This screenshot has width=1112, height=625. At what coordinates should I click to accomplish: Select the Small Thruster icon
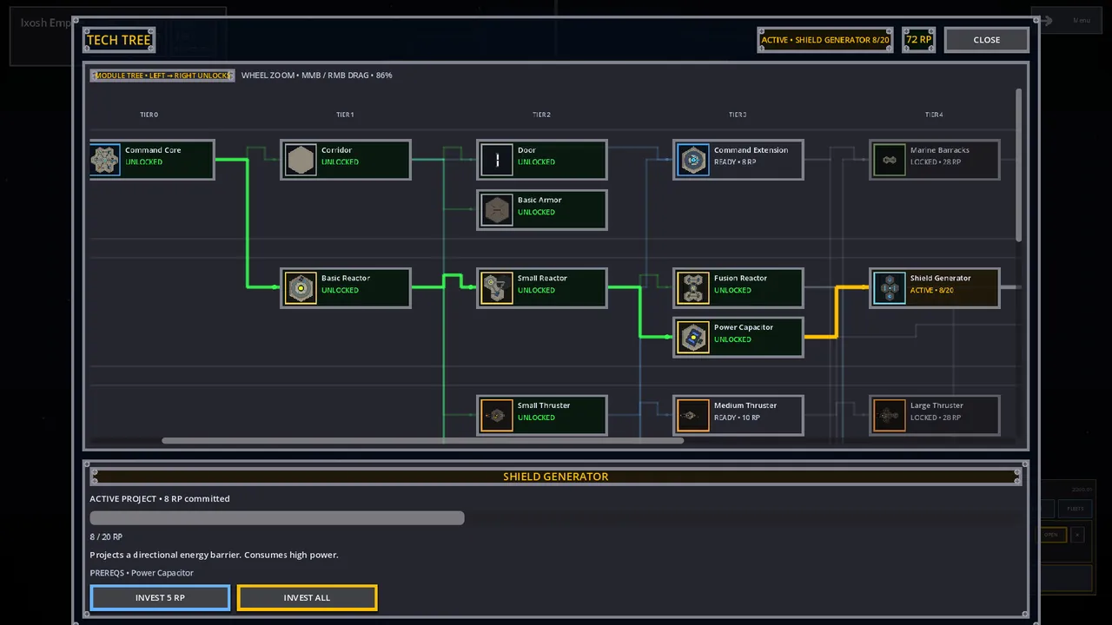pyautogui.click(x=497, y=416)
